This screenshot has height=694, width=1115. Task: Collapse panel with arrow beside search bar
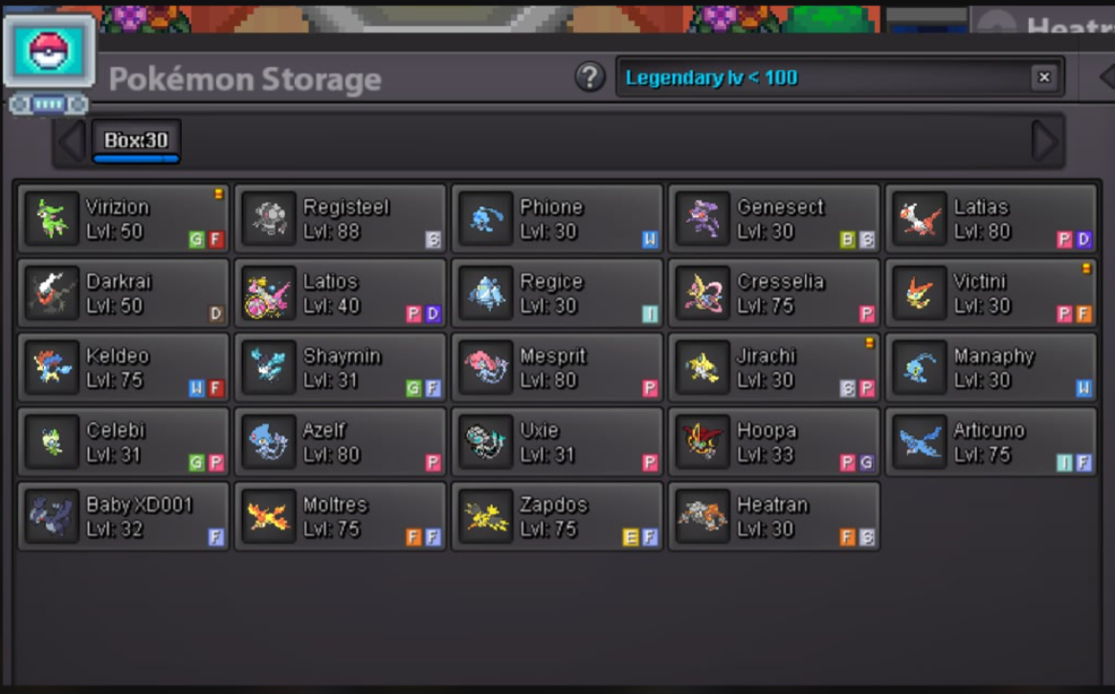[1106, 76]
